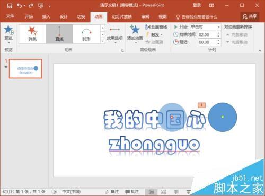Click the 登录 sign-in link
265x196 pixels.
(197, 5)
